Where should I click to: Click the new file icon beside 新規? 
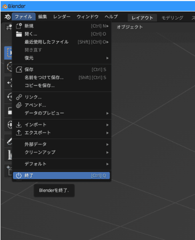tap(19, 26)
